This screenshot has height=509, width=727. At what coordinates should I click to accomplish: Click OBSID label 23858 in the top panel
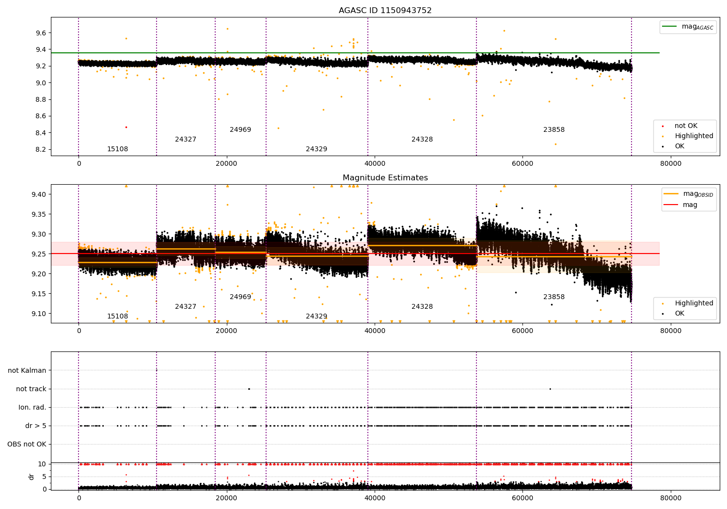coord(554,130)
